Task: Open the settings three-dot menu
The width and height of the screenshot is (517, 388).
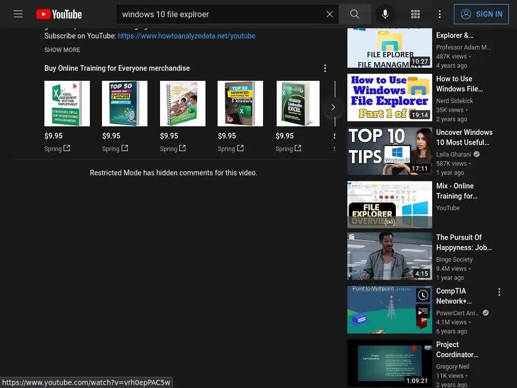Action: (x=440, y=14)
